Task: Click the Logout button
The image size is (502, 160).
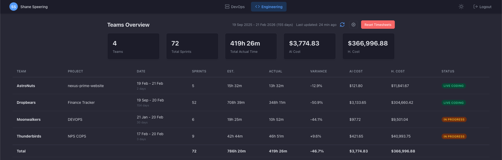Action: (x=482, y=7)
